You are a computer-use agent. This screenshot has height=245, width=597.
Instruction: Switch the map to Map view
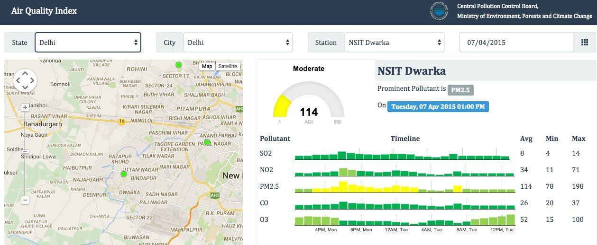[207, 66]
